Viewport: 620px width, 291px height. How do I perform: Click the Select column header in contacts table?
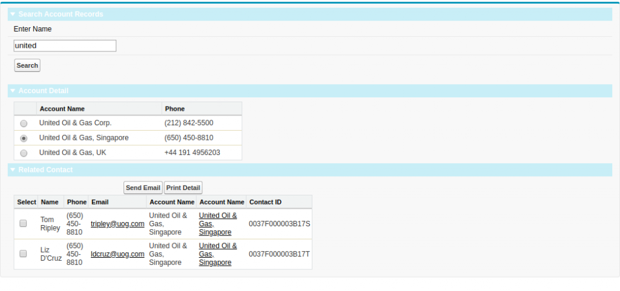pos(27,202)
